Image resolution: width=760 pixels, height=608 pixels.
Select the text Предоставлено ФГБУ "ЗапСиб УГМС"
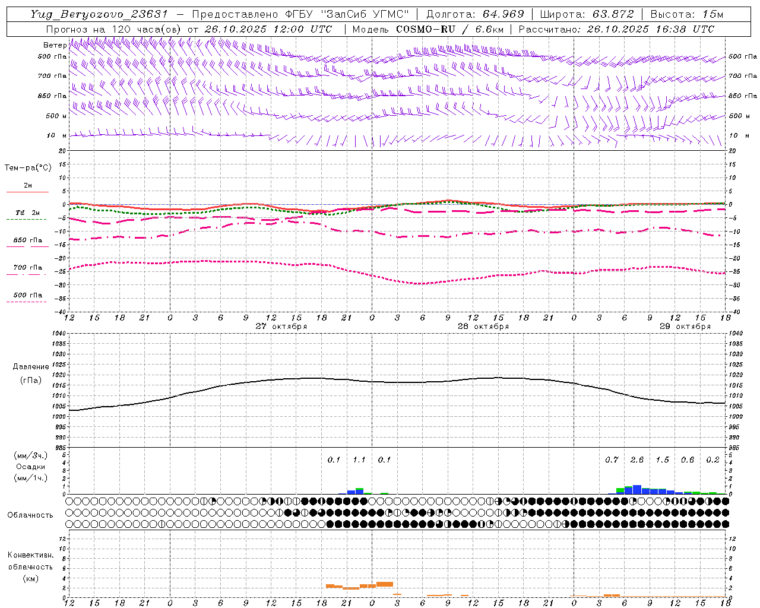click(x=300, y=14)
